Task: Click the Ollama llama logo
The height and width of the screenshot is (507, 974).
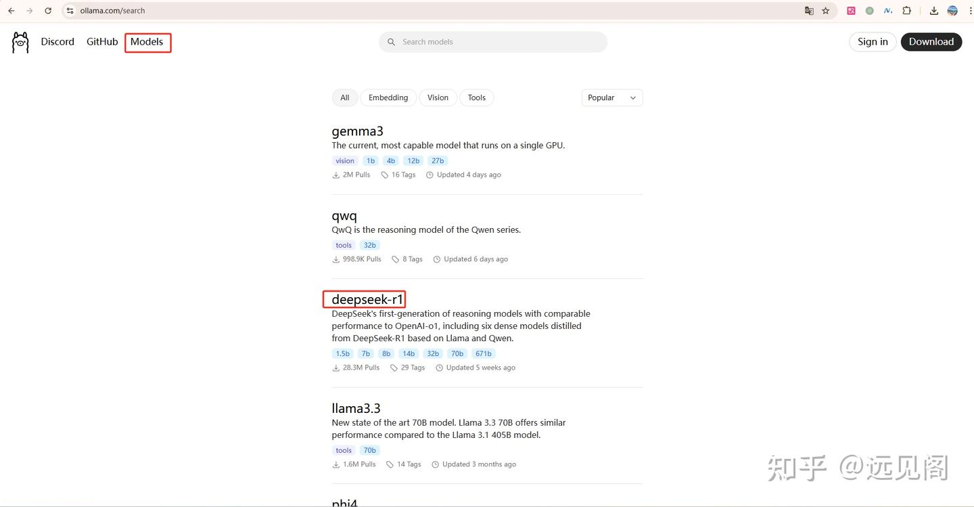Action: point(20,41)
